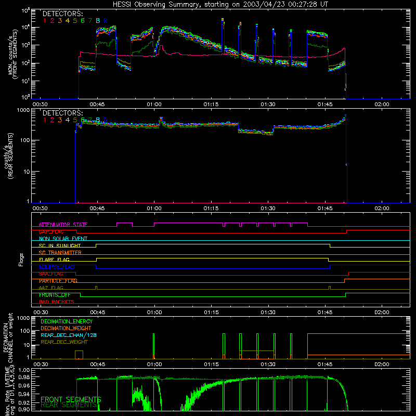Viewport: 416px width, 416px height.
Task: Select green detector 6 in front segments legend
Action: [83, 21]
